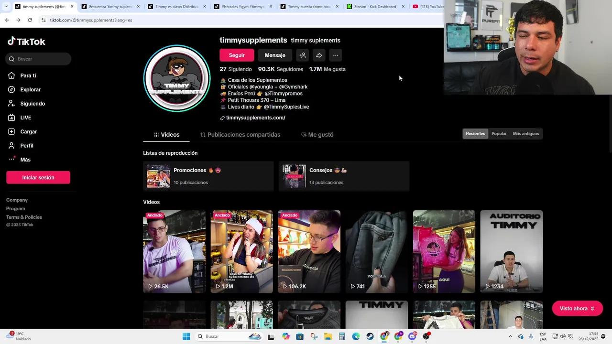Switch to the "Me gustó" tab
Image resolution: width=612 pixels, height=344 pixels.
click(317, 134)
